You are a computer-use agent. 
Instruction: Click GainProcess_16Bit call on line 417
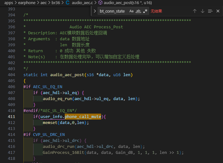point(63,153)
